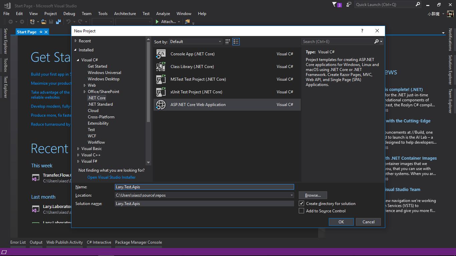This screenshot has width=456, height=256.
Task: Select the xUnit Test Project template
Action: coord(227,92)
